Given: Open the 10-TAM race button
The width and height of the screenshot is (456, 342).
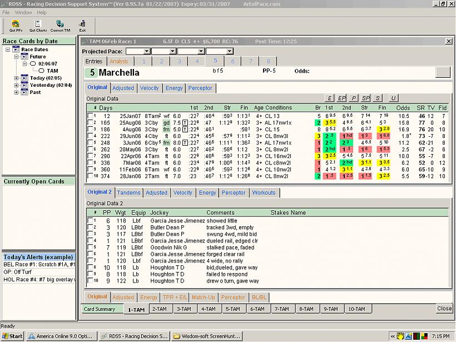Looking at the screenshot, I should pyautogui.click(x=356, y=309).
